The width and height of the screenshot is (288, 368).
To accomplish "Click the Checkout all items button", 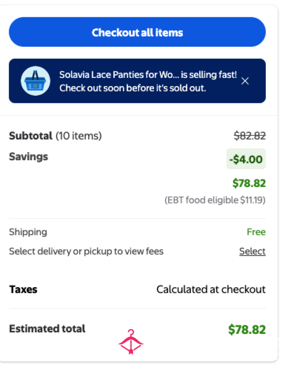I will point(137,32).
